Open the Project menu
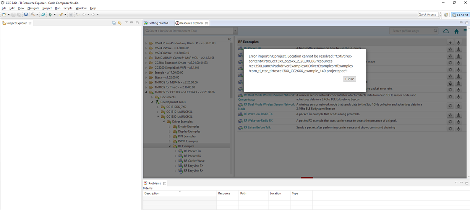 (47, 8)
